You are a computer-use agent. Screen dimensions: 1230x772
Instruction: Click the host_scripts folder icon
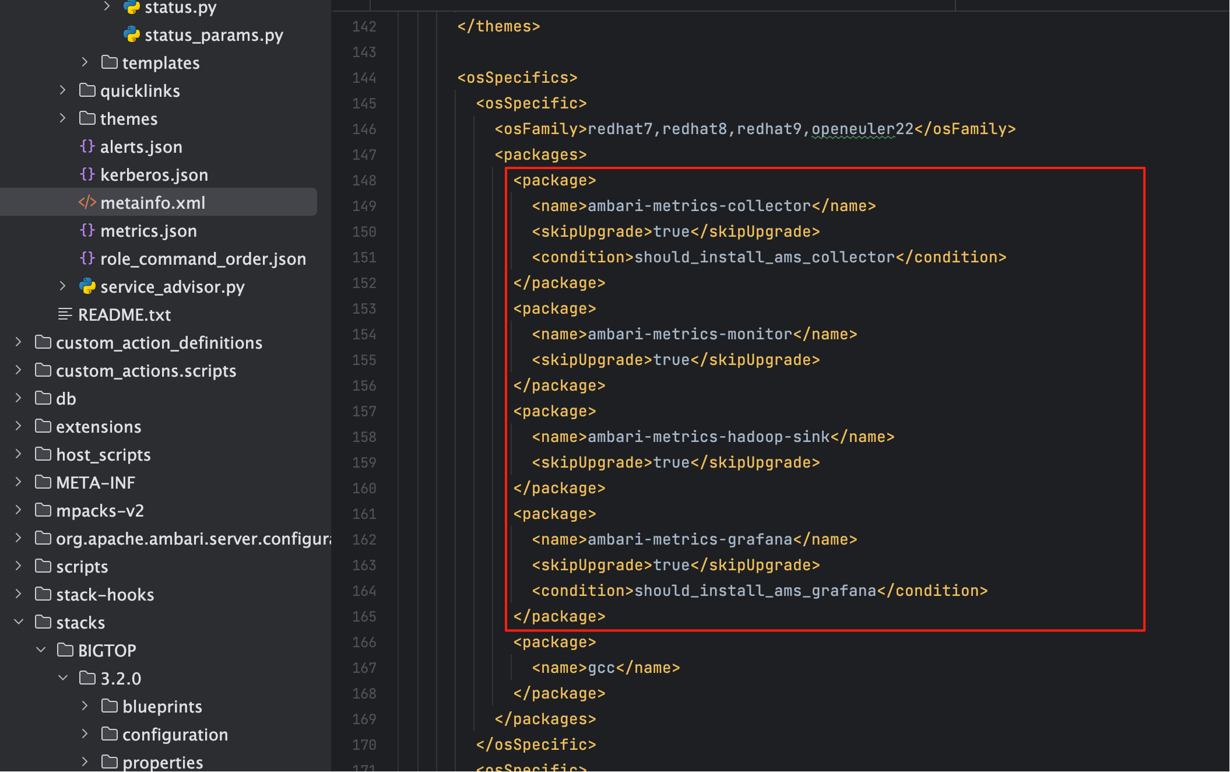click(x=43, y=454)
